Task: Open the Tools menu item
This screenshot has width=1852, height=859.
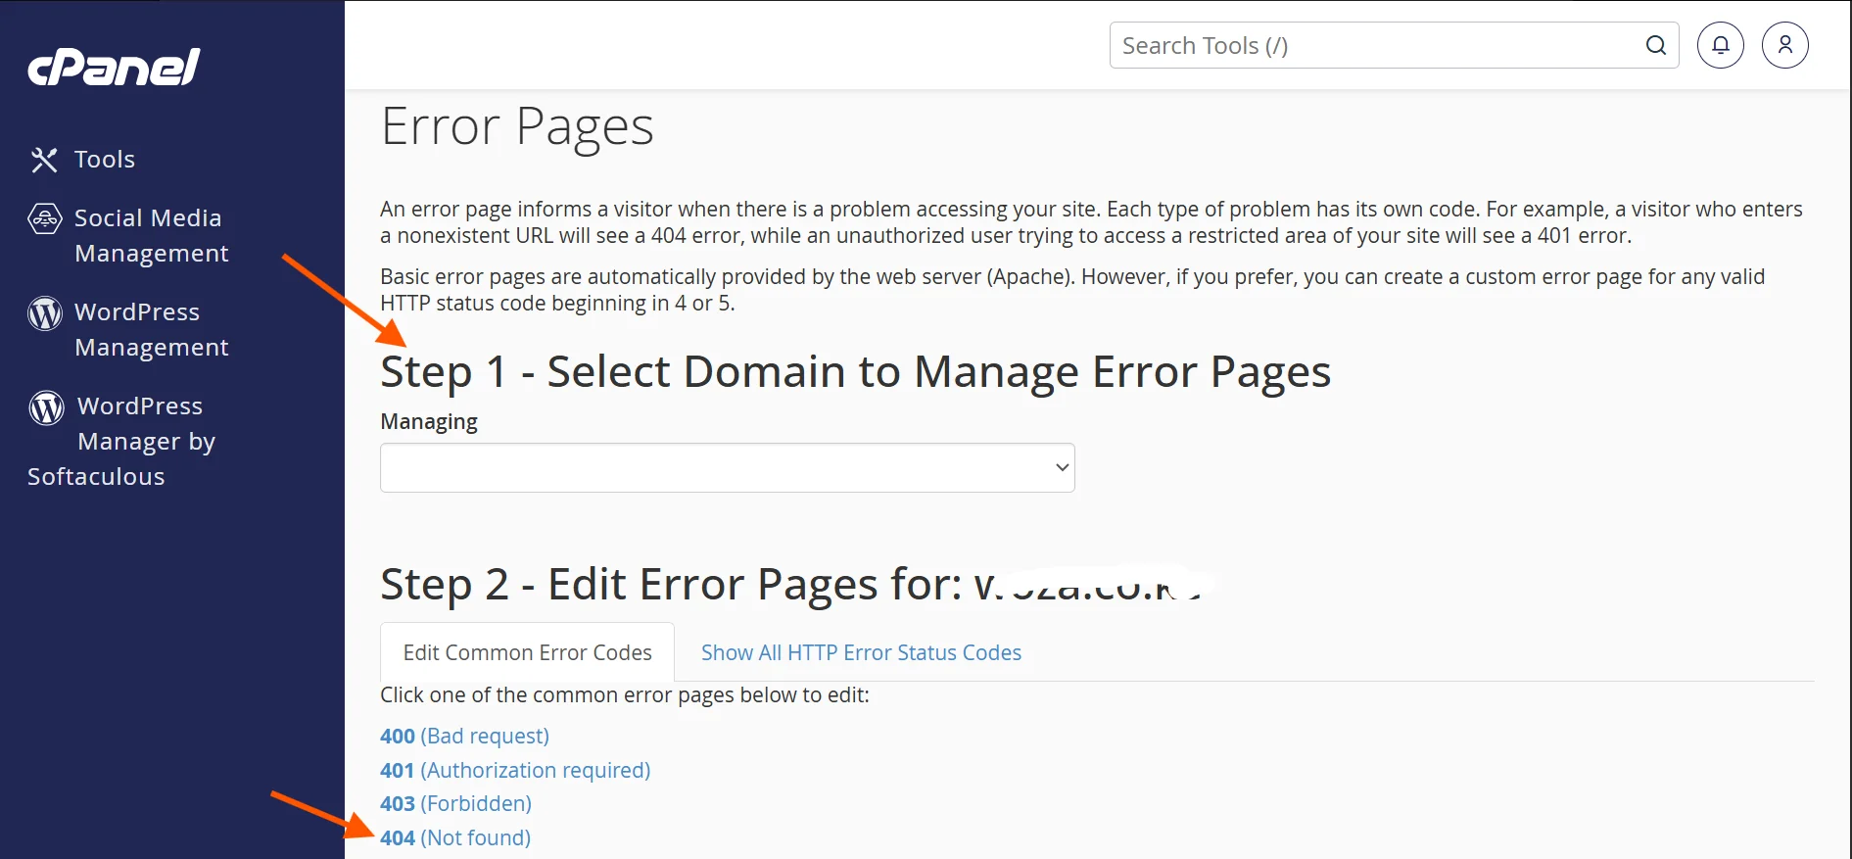Action: tap(105, 160)
